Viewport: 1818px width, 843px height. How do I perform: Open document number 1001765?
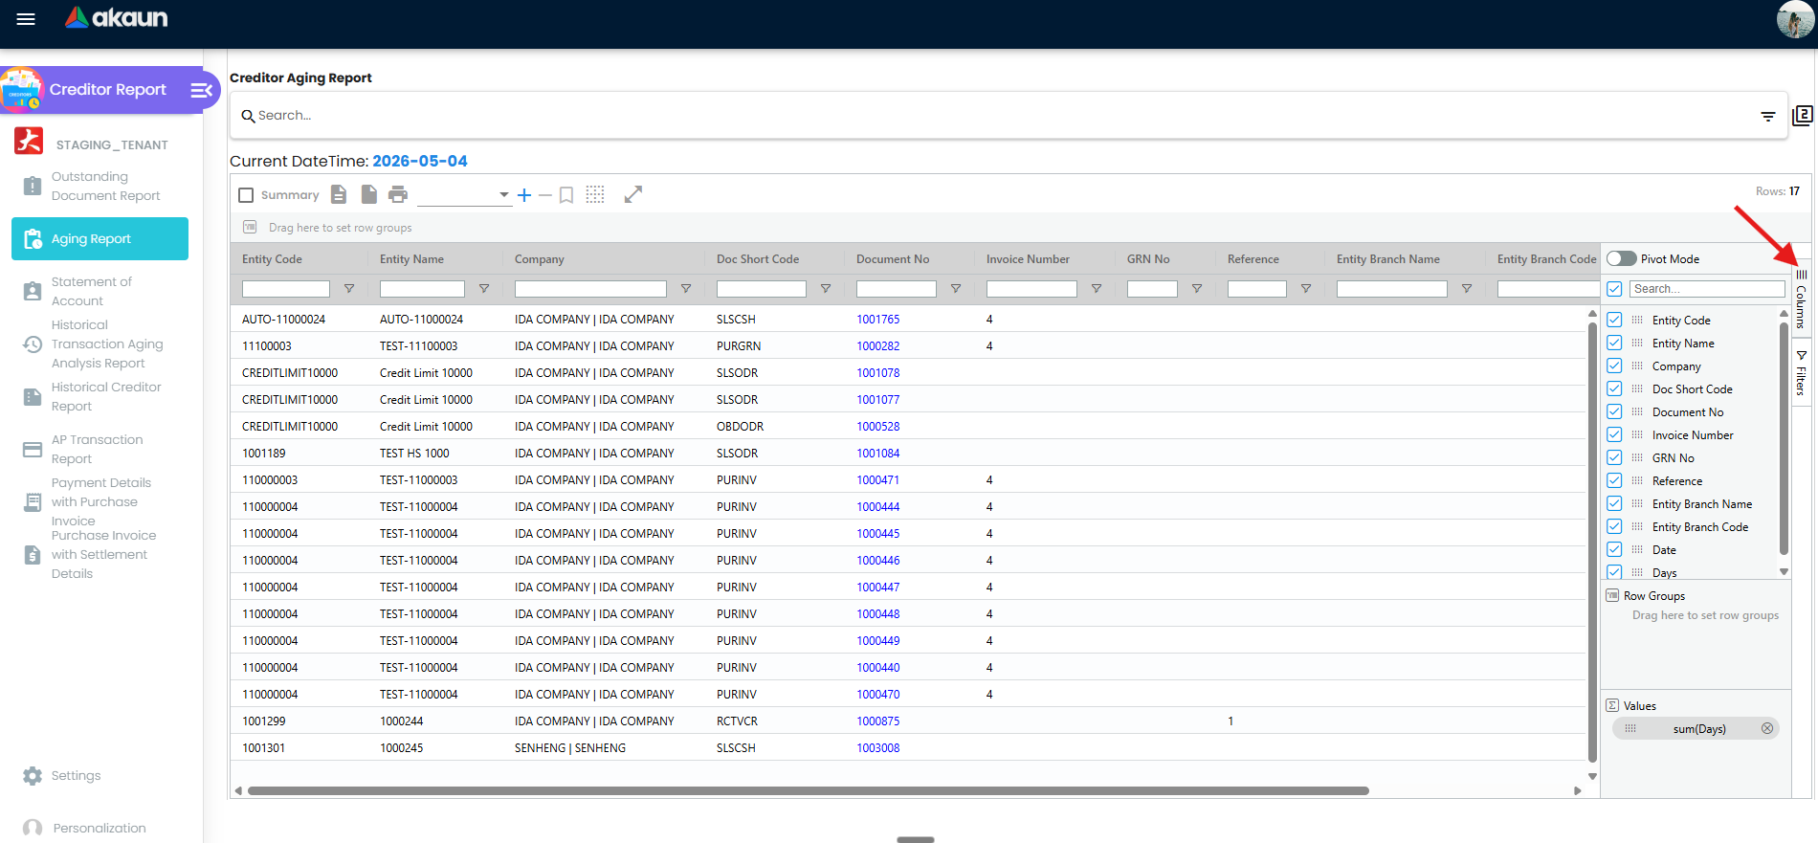pyautogui.click(x=878, y=320)
